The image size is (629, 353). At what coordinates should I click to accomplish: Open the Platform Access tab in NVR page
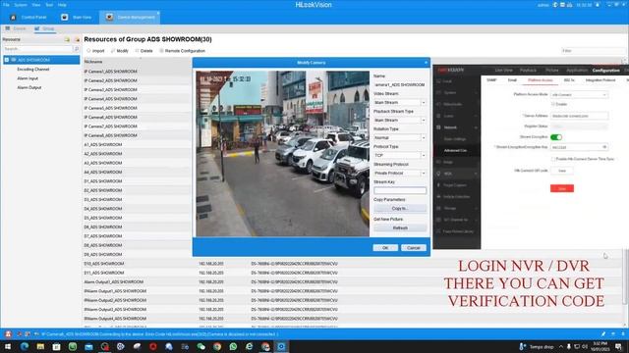tap(540, 80)
